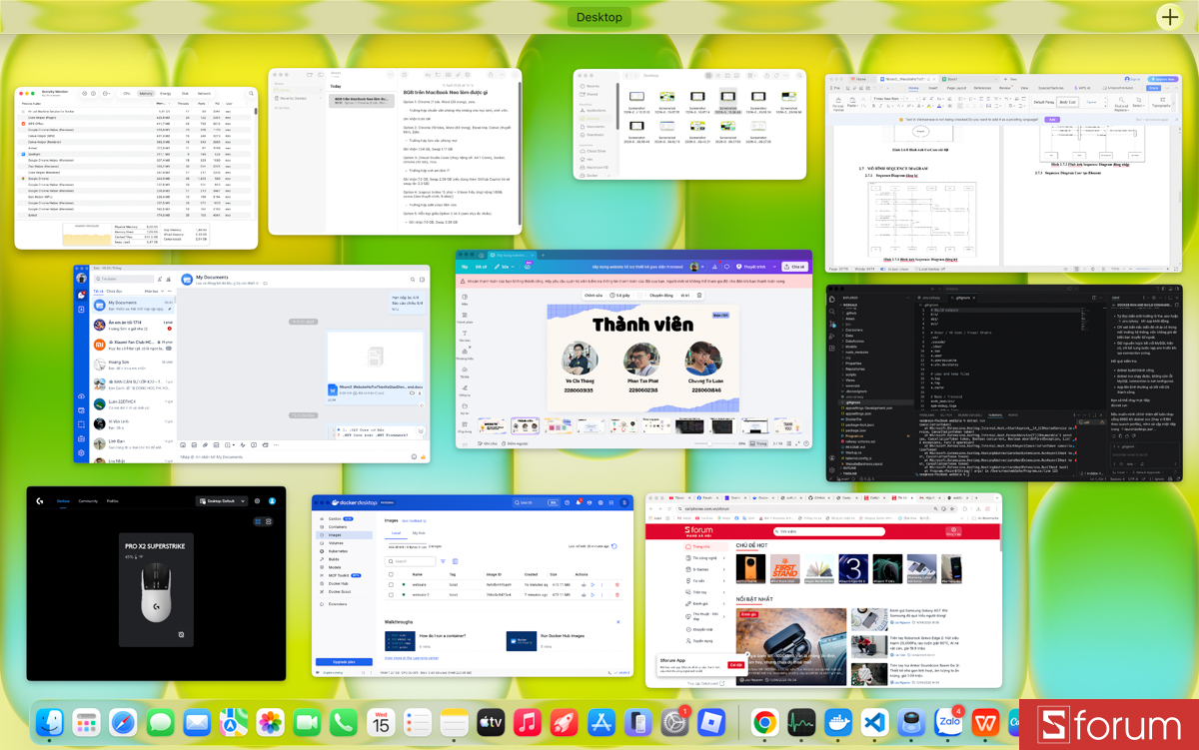Open Finder from the Dock
The image size is (1199, 750).
(50, 723)
